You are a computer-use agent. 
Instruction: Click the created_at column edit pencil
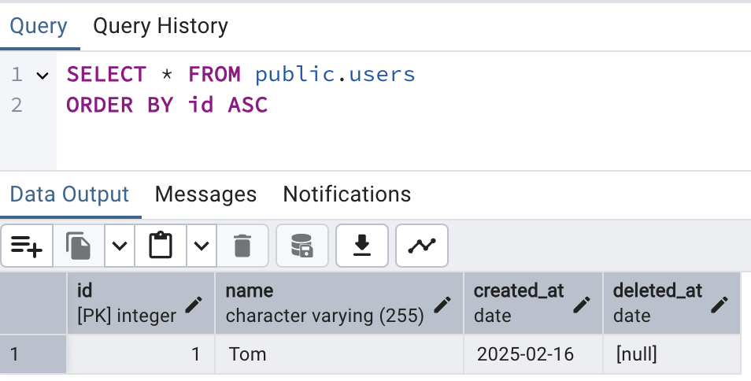click(x=582, y=305)
